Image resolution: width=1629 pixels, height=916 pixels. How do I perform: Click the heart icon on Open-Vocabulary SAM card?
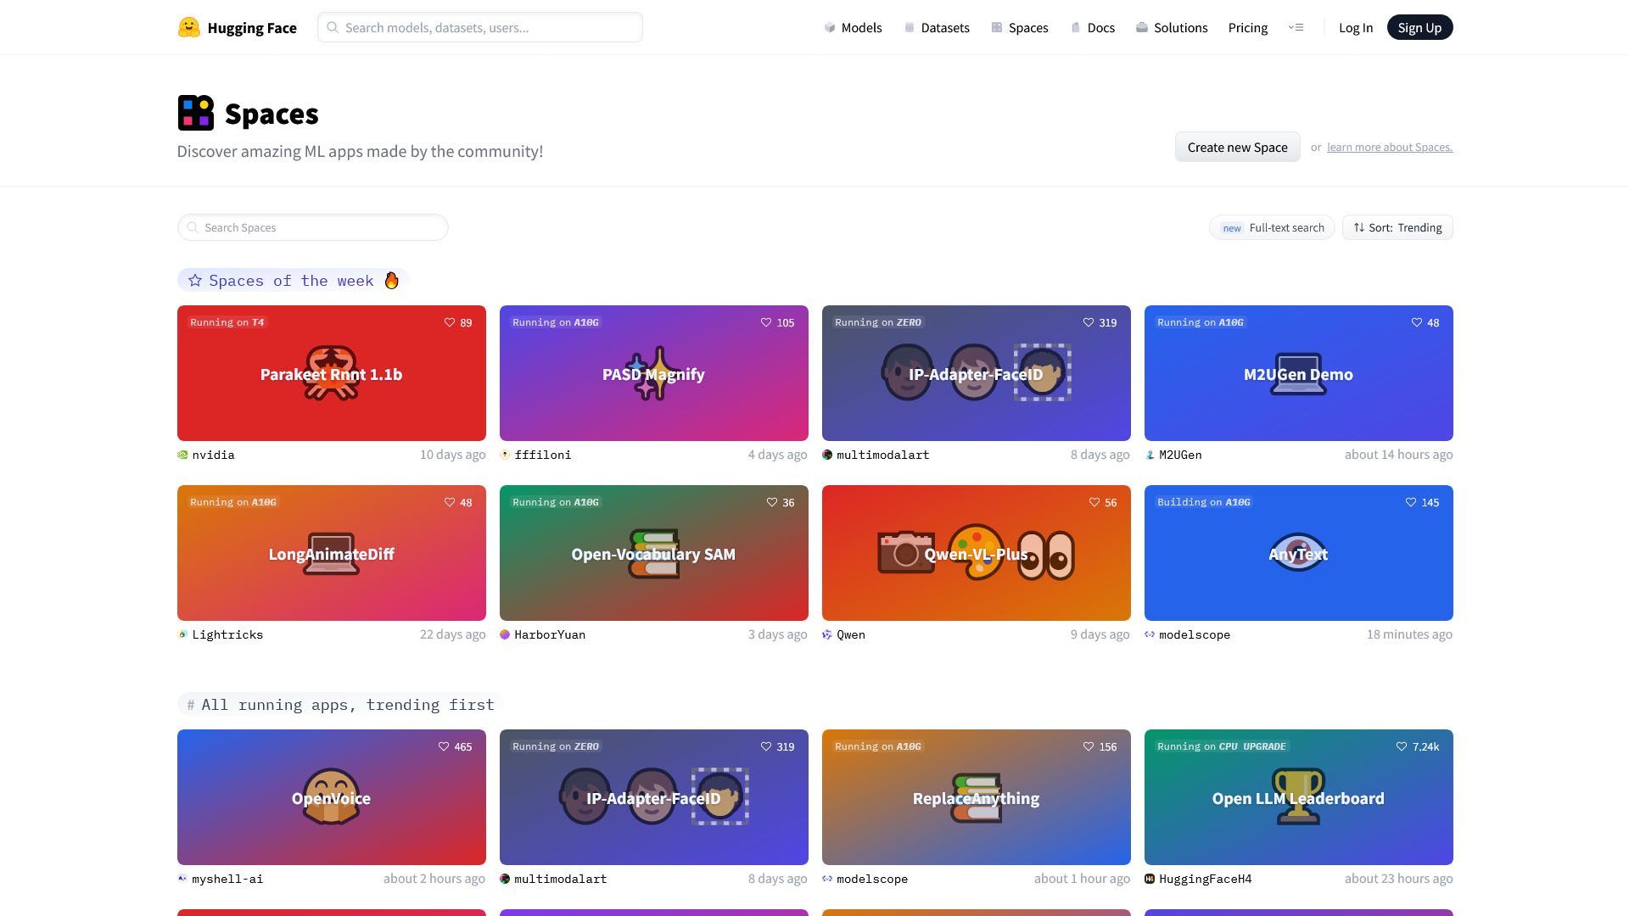tap(772, 502)
